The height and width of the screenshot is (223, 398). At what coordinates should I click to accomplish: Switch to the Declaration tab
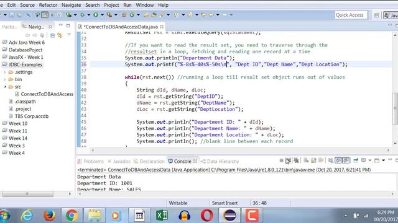pos(149,161)
